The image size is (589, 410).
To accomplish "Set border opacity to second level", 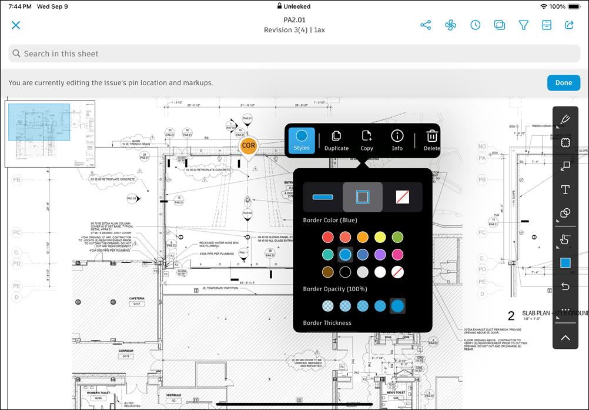I will tap(345, 306).
